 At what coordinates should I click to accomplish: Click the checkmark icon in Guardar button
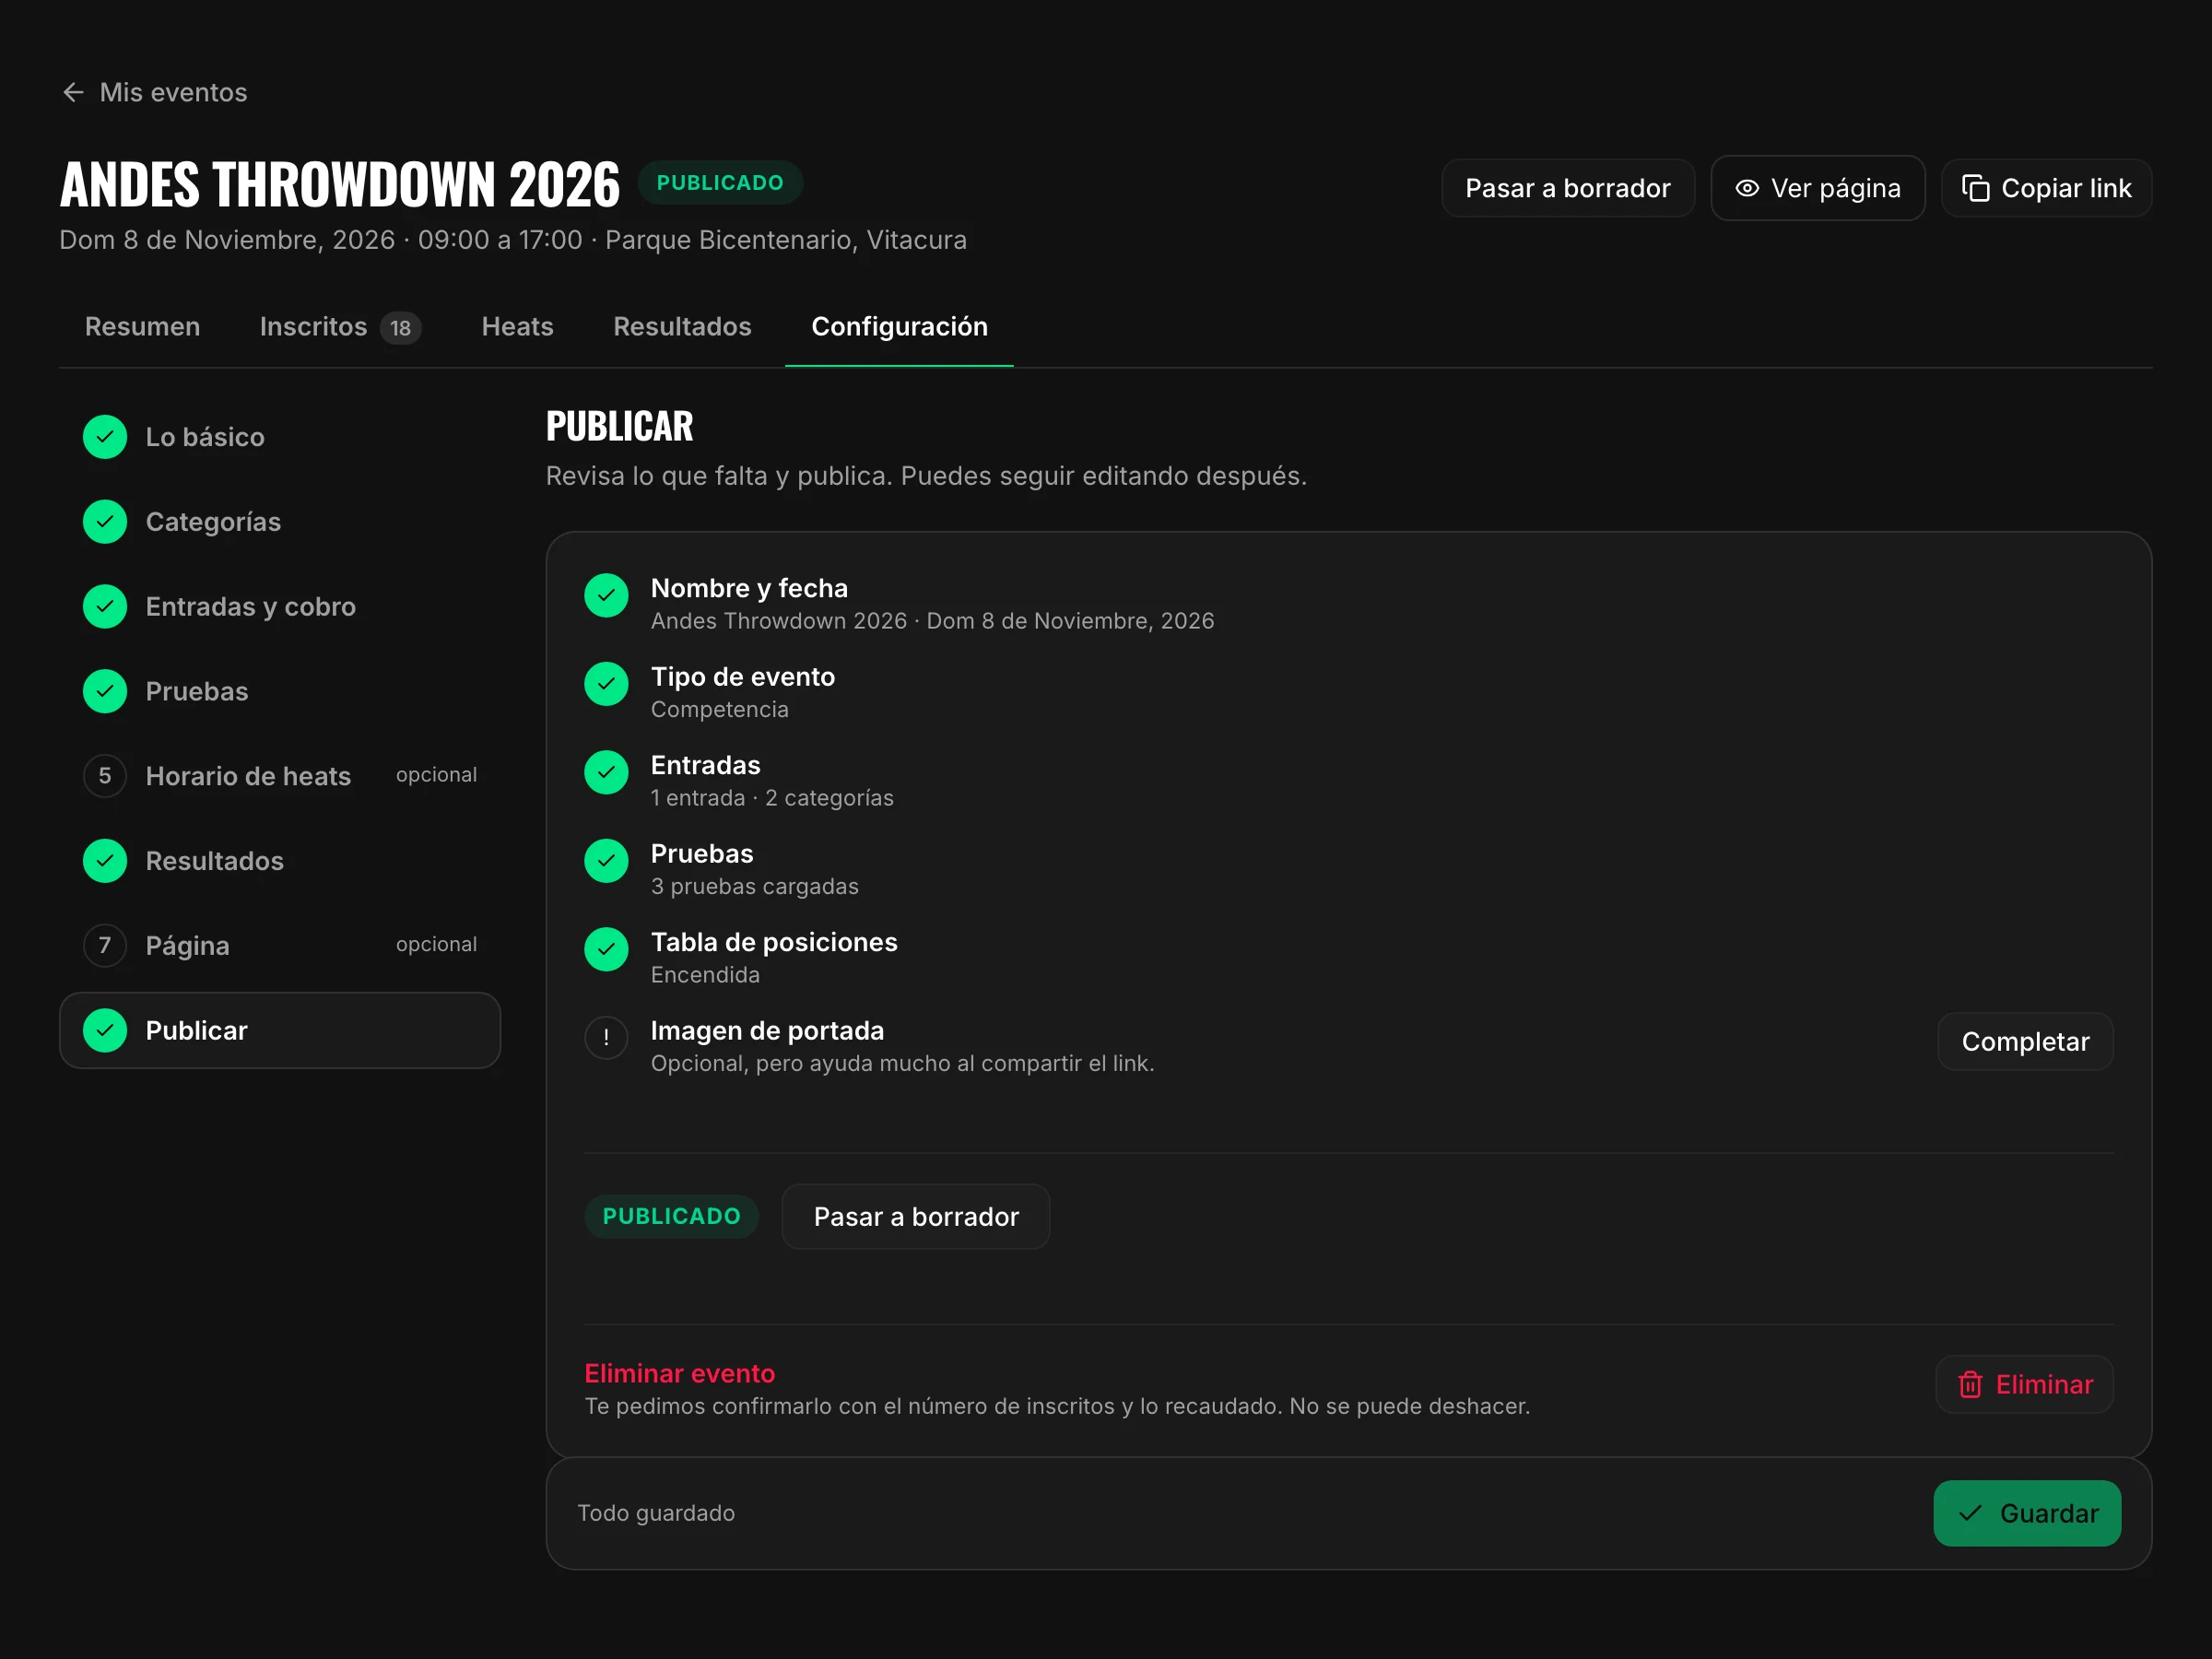tap(1970, 1513)
